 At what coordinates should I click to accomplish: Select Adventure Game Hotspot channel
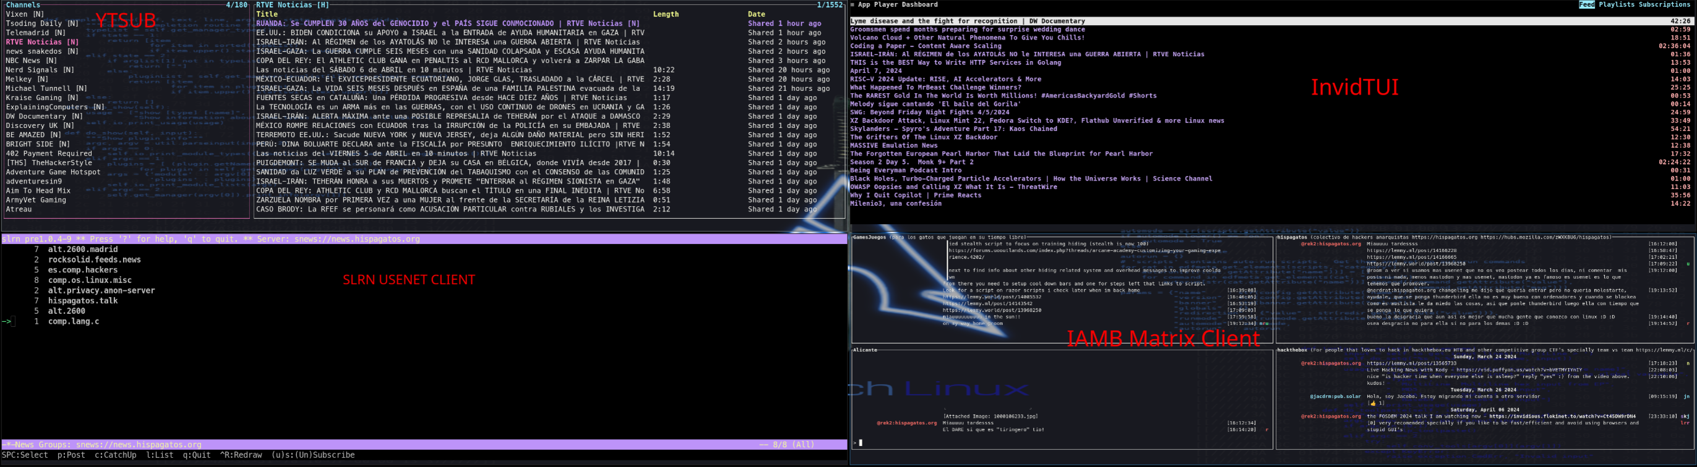click(53, 172)
